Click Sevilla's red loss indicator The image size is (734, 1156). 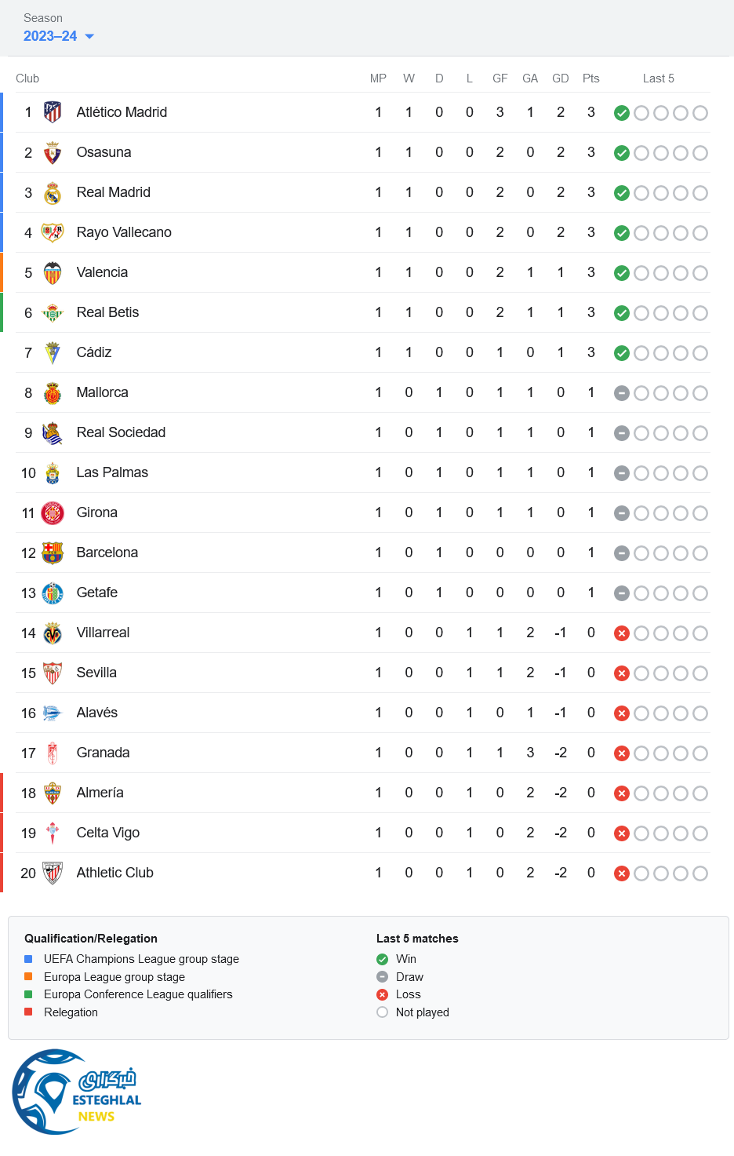[x=622, y=673]
